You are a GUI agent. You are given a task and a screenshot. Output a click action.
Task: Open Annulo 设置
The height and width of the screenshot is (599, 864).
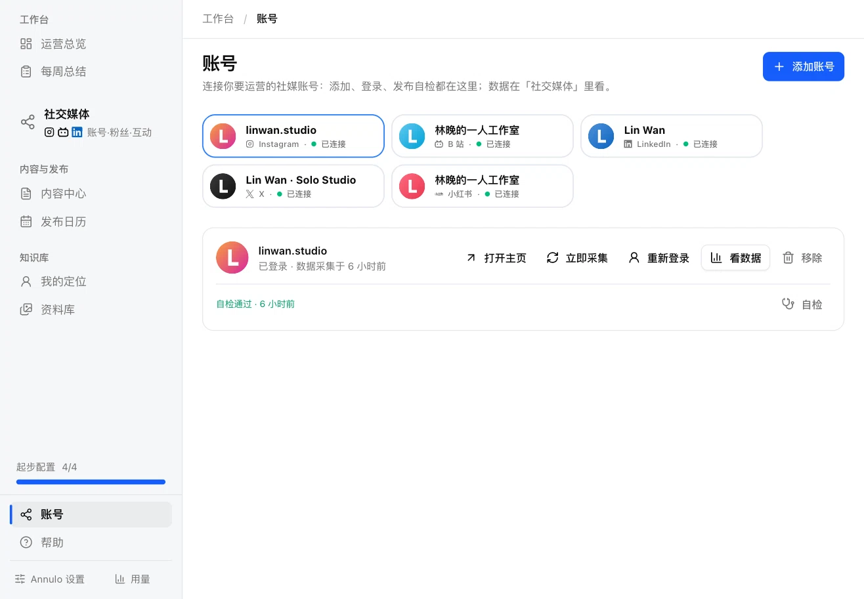click(50, 579)
